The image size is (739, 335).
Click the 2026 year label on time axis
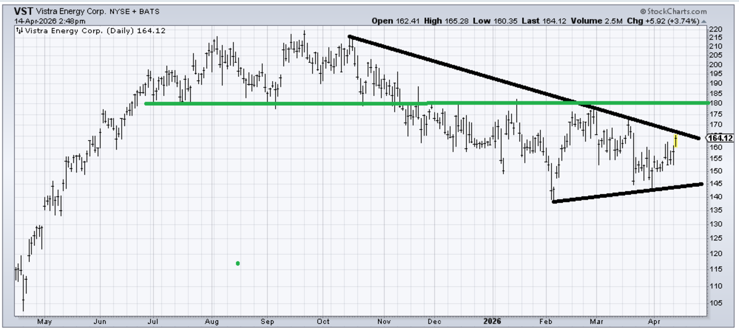tap(491, 321)
